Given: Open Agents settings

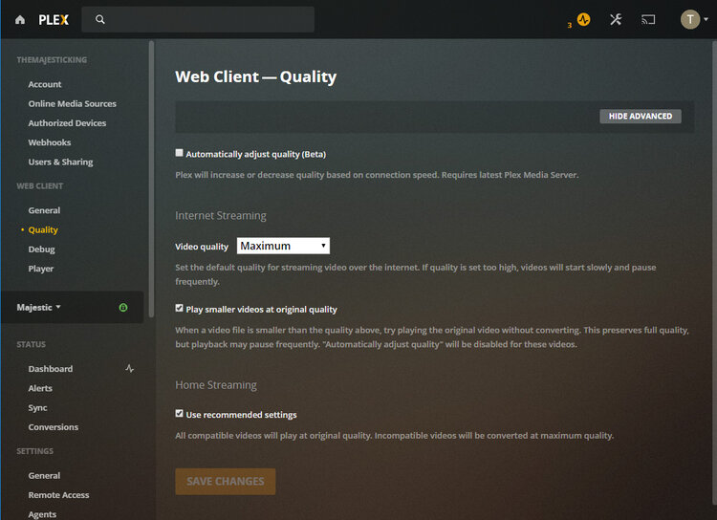Looking at the screenshot, I should 42,514.
